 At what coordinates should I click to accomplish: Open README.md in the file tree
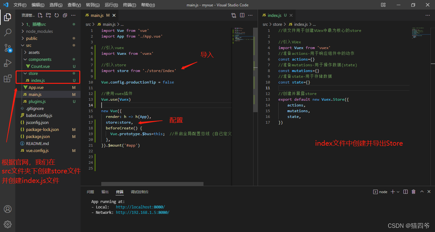click(x=48, y=143)
